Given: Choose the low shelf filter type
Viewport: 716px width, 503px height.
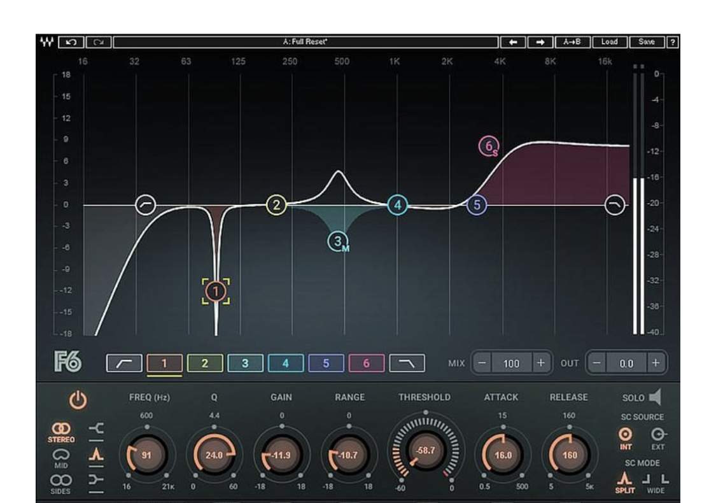Looking at the screenshot, I should (x=96, y=428).
